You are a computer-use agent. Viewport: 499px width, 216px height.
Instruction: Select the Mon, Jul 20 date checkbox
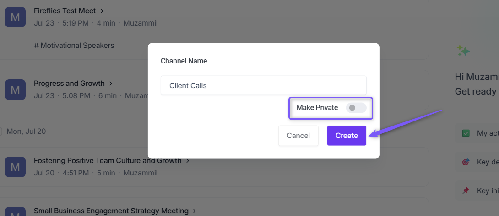(0, 131)
